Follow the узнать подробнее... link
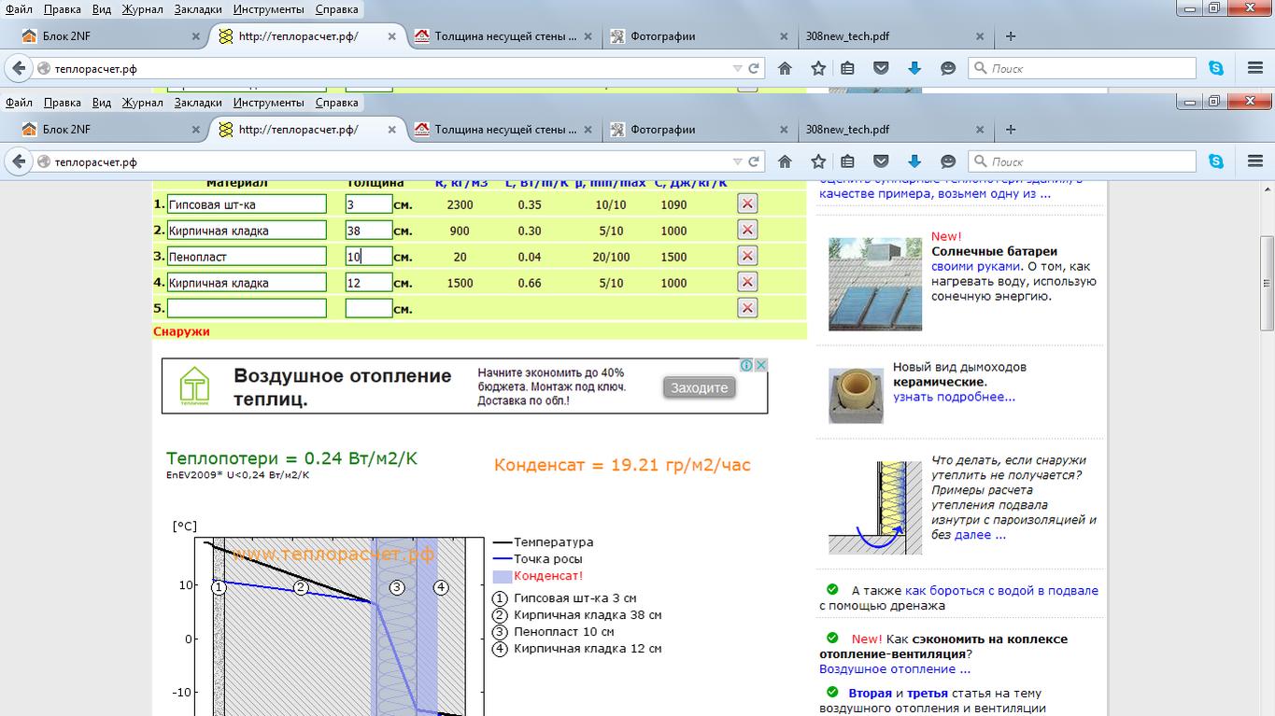This screenshot has width=1275, height=716. tap(954, 397)
